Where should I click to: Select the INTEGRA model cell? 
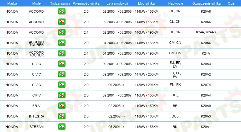pyautogui.click(x=36, y=116)
